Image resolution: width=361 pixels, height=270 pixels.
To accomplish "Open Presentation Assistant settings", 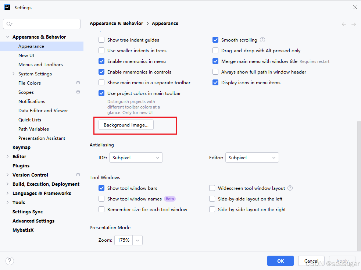I will pos(42,138).
